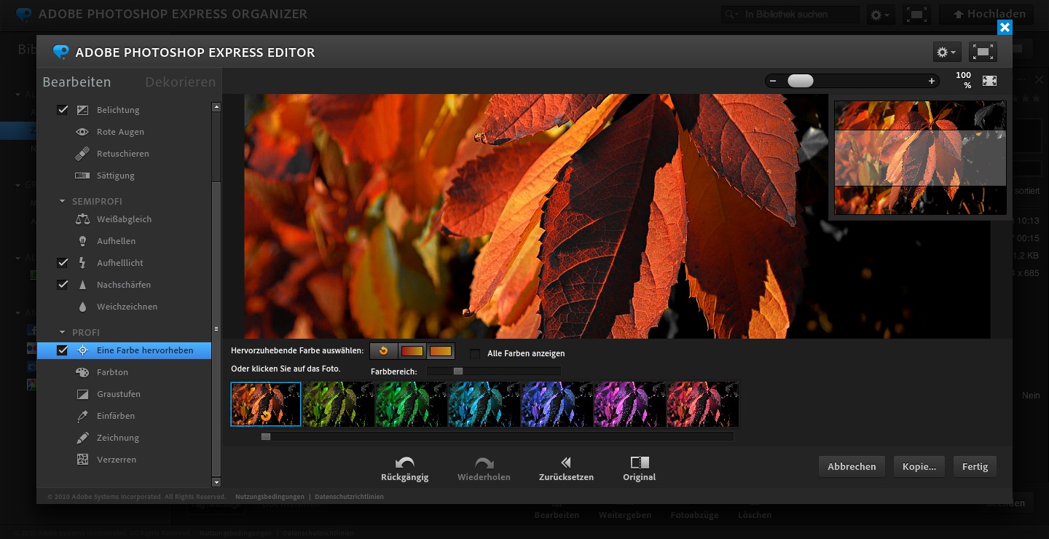The height and width of the screenshot is (539, 1049).
Task: Click sidebar scrollbar down arrow
Action: click(x=216, y=482)
